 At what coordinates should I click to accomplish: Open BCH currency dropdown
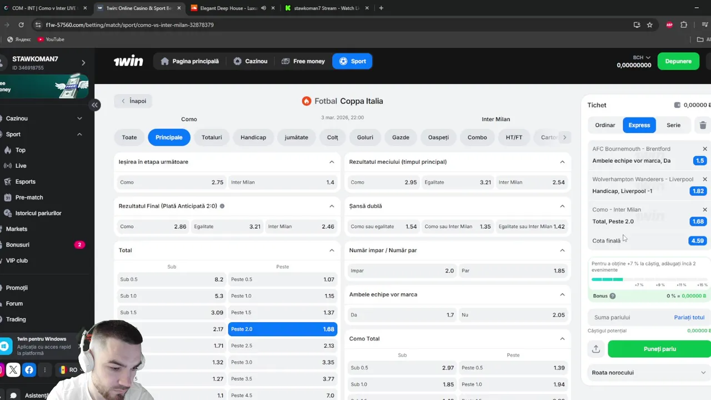pyautogui.click(x=642, y=57)
